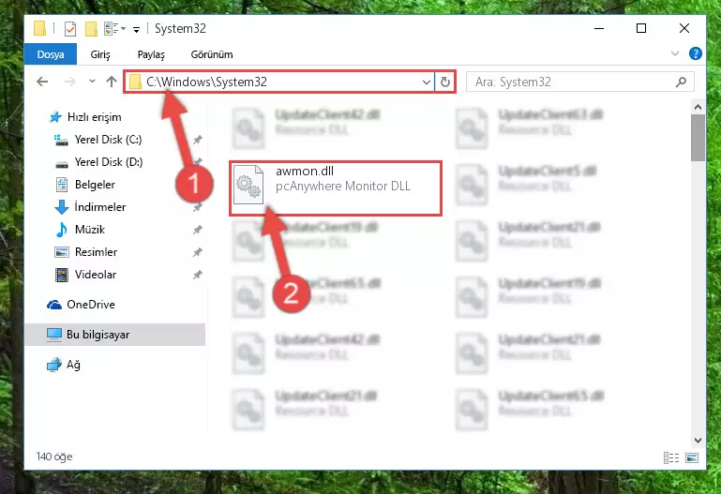Select OneDrive in navigation pane
The height and width of the screenshot is (494, 721).
[82, 305]
